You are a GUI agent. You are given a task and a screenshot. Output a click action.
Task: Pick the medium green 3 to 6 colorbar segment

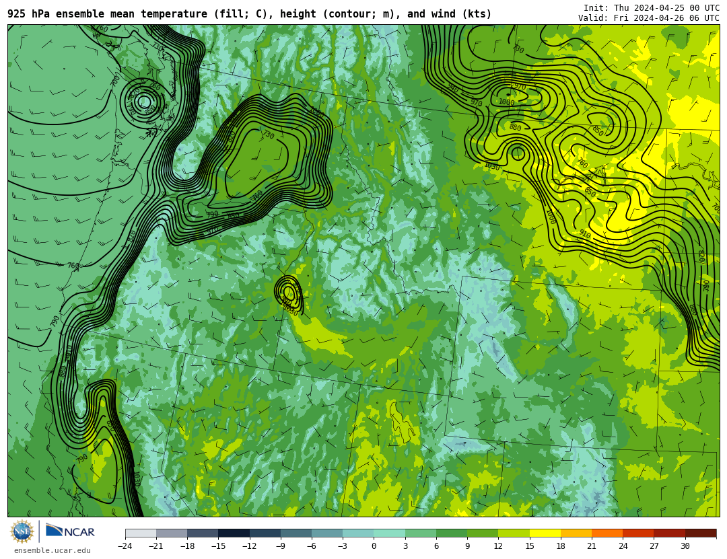tap(421, 533)
